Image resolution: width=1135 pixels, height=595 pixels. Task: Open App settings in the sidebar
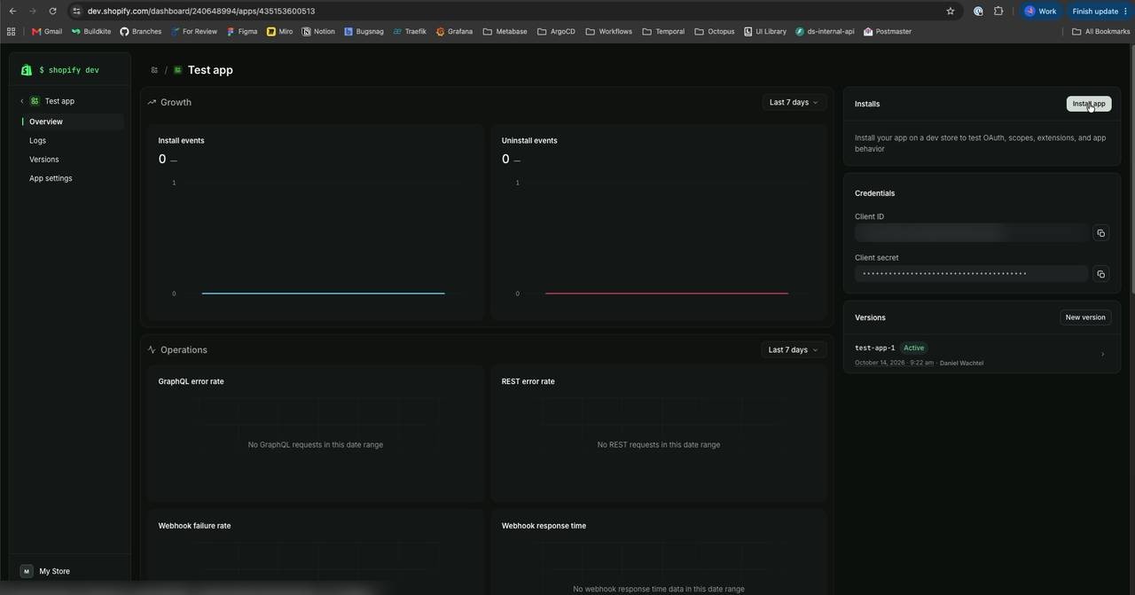[x=73, y=178]
